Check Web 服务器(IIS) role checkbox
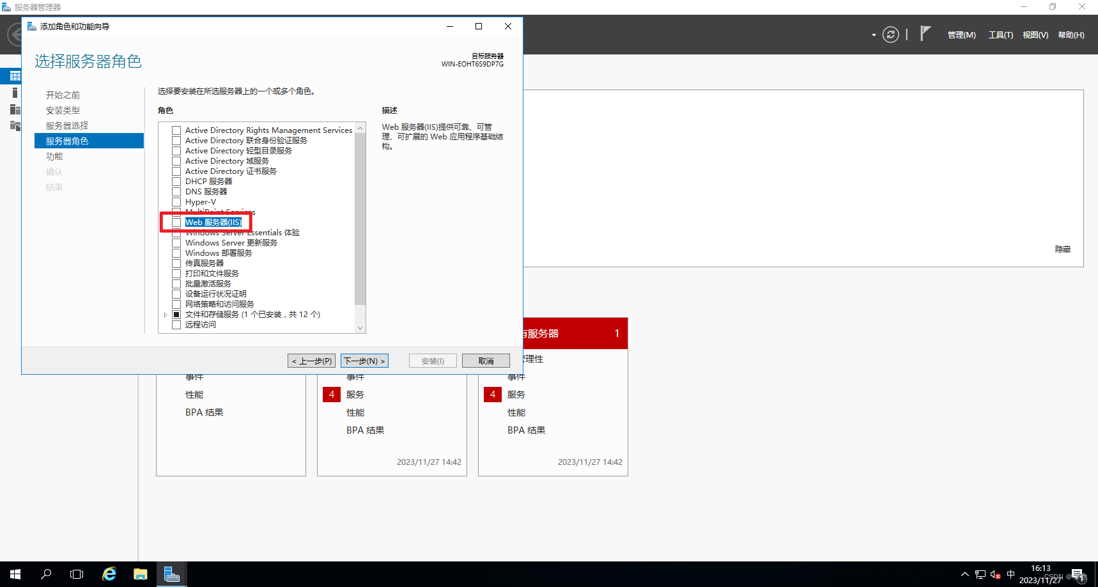Screen dimensions: 1098x587 [x=176, y=223]
